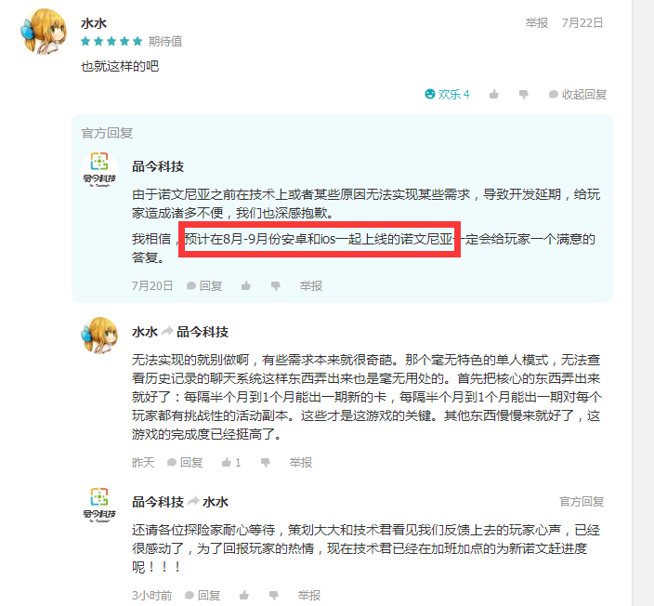Click the 欢乐 4 smiley reaction
The height and width of the screenshot is (606, 654).
tap(447, 94)
